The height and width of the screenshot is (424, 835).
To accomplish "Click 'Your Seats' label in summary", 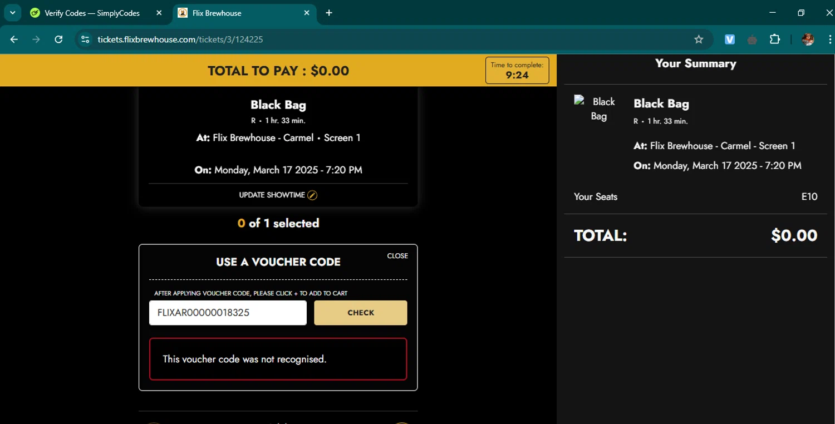I will click(x=596, y=196).
